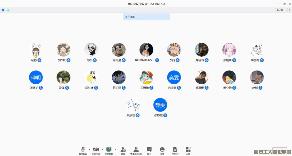Open the Documents (文档) icon

(175, 150)
